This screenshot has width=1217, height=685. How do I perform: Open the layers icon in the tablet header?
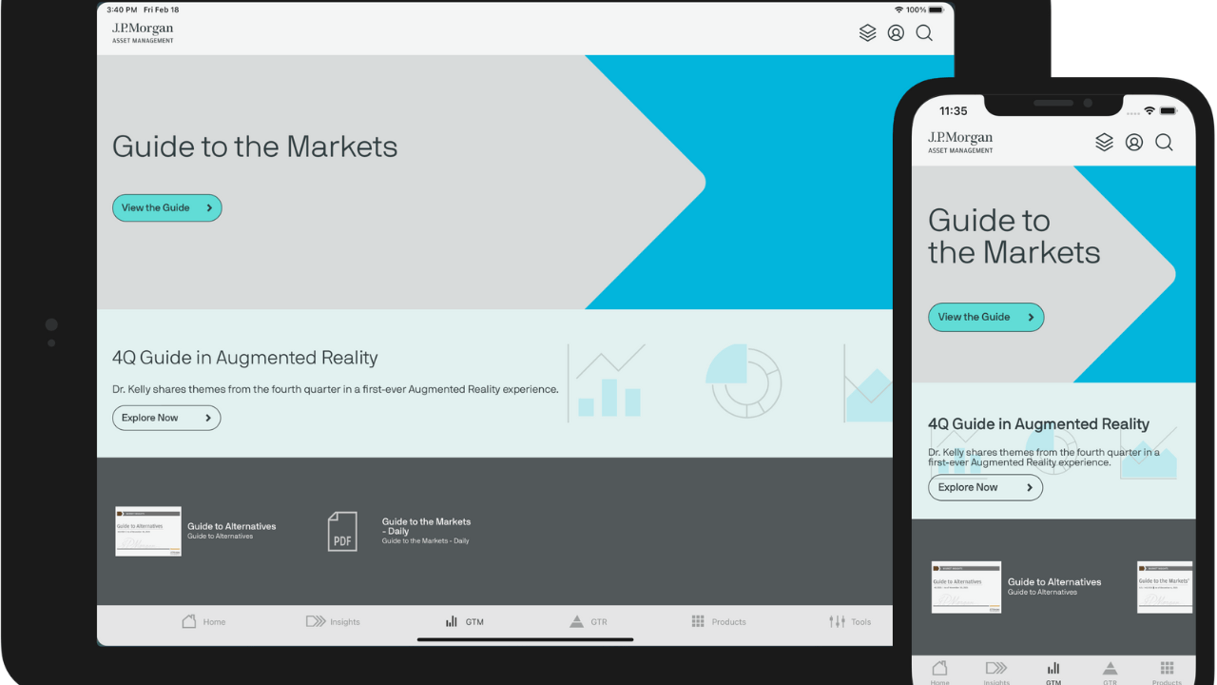click(x=867, y=33)
